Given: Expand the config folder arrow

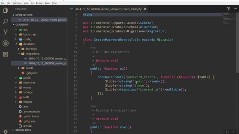Looking at the screenshot, I should [x=16, y=39].
